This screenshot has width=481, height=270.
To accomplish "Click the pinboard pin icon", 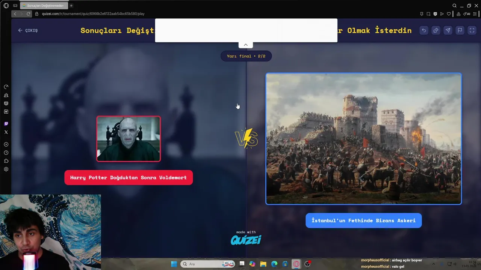I will [x=422, y=14].
